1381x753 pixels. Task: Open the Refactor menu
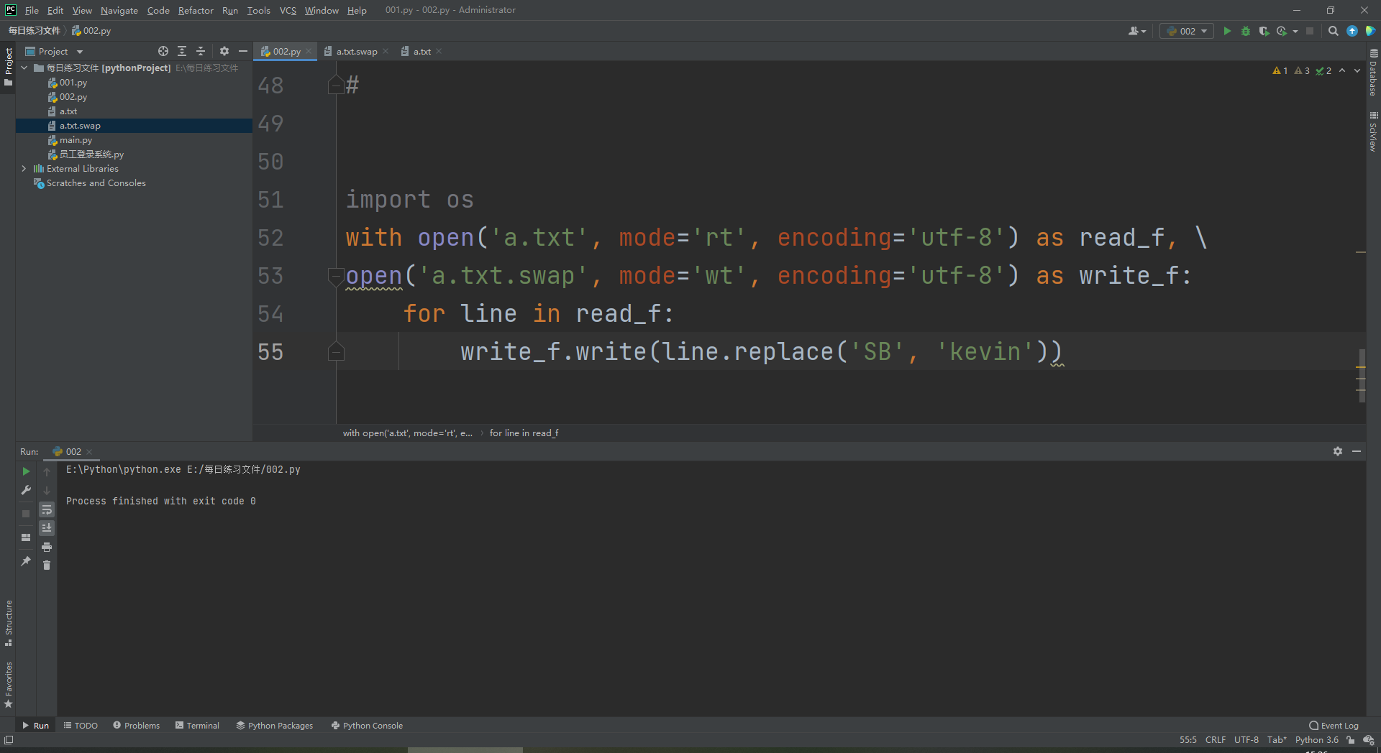[196, 10]
